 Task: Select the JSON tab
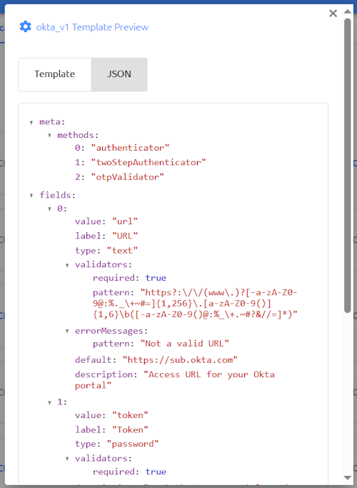coord(119,74)
